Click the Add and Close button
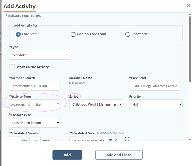Viewport: 193px width, 166px height. tap(119, 155)
